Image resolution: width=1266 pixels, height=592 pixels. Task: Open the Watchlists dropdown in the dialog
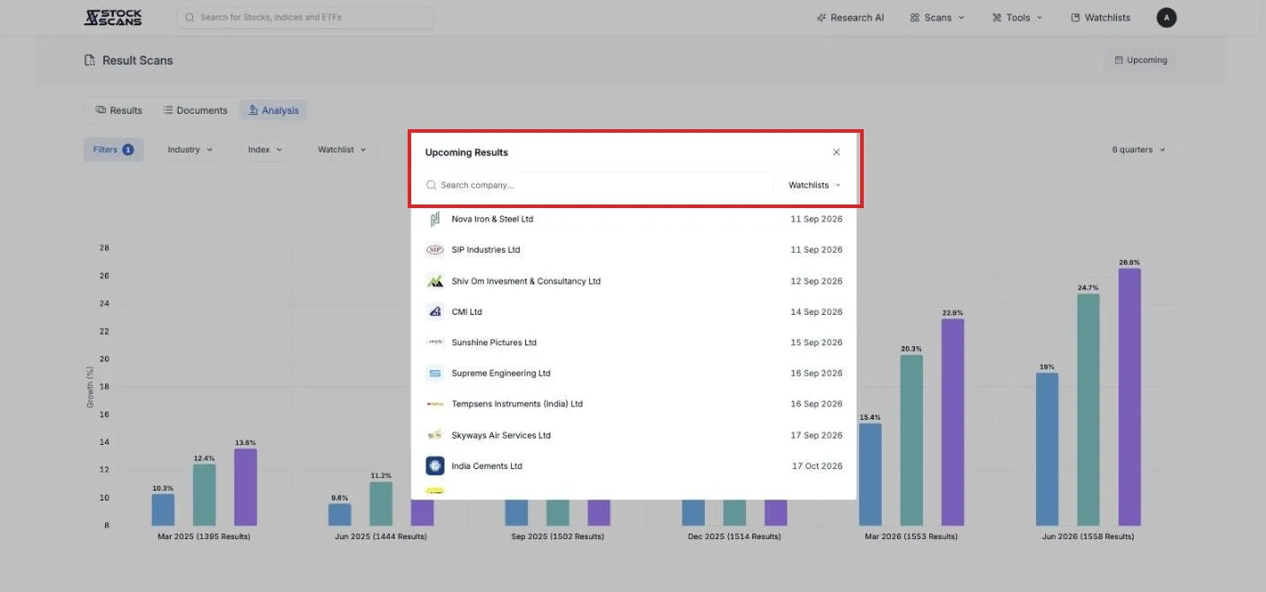pos(814,185)
